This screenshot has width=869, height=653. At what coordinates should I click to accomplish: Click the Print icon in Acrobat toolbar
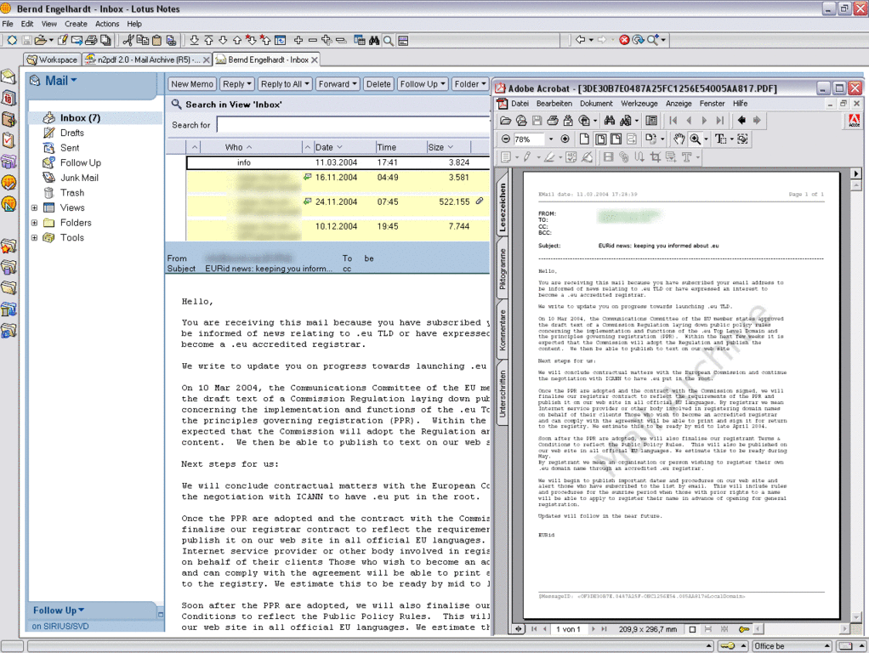[553, 120]
